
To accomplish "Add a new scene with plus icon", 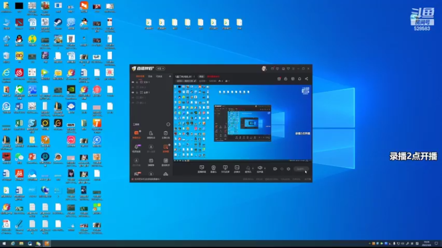I will pos(170,76).
